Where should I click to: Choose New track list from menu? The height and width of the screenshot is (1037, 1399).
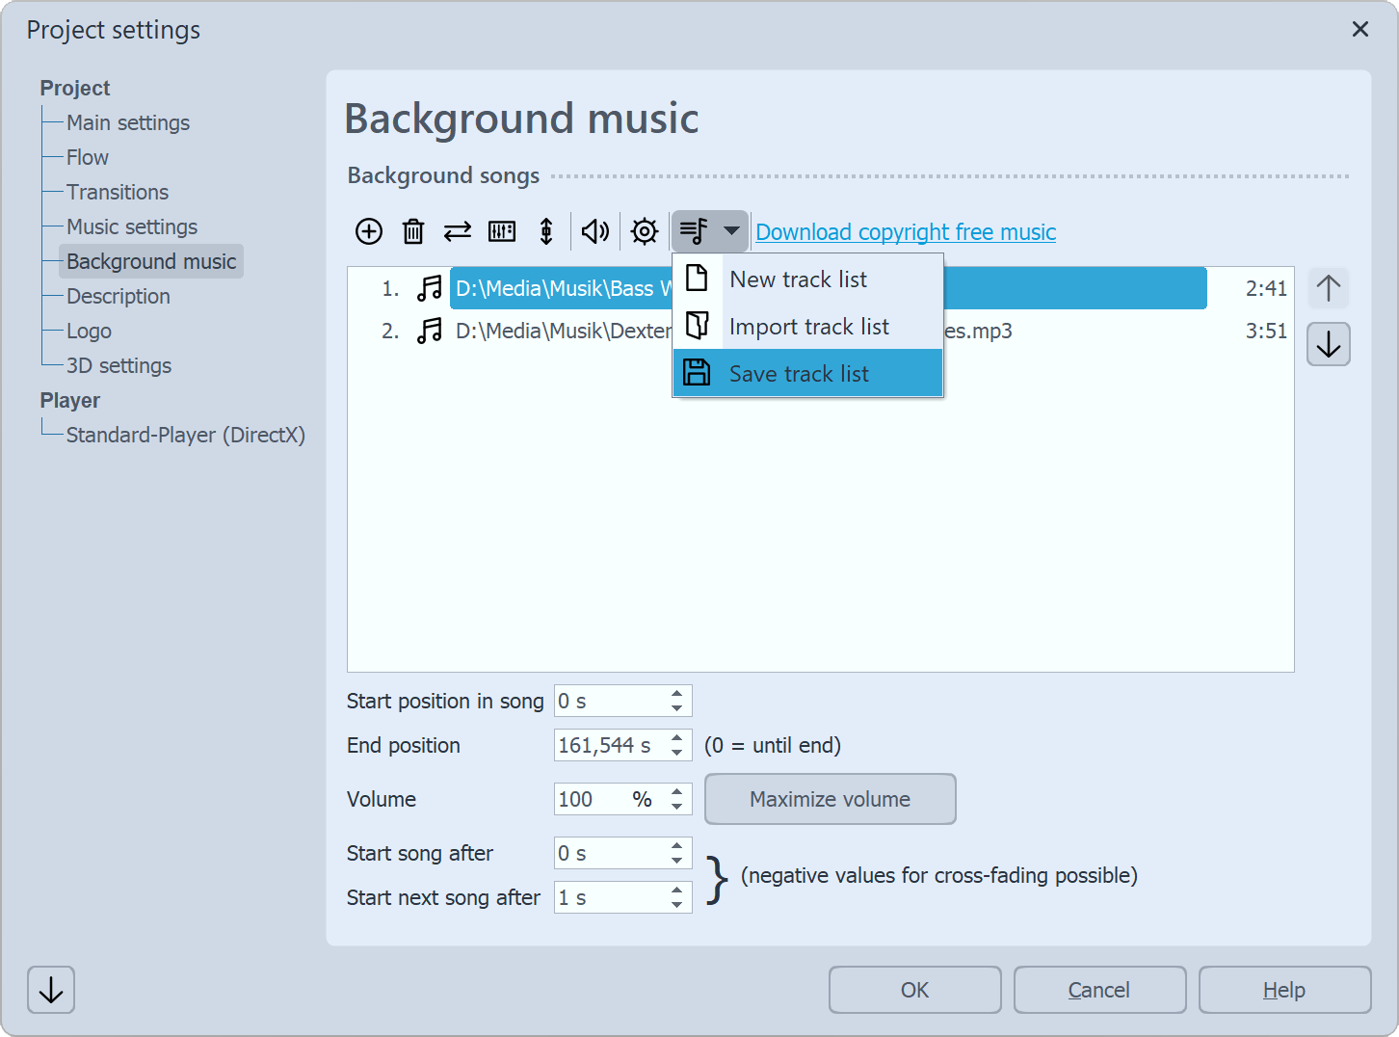[x=798, y=279]
